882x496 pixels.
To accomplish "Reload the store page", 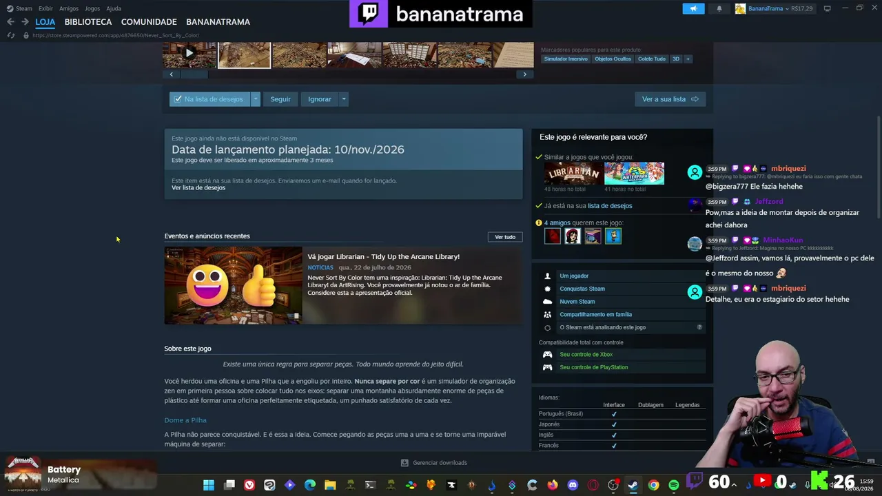I will pyautogui.click(x=10, y=35).
